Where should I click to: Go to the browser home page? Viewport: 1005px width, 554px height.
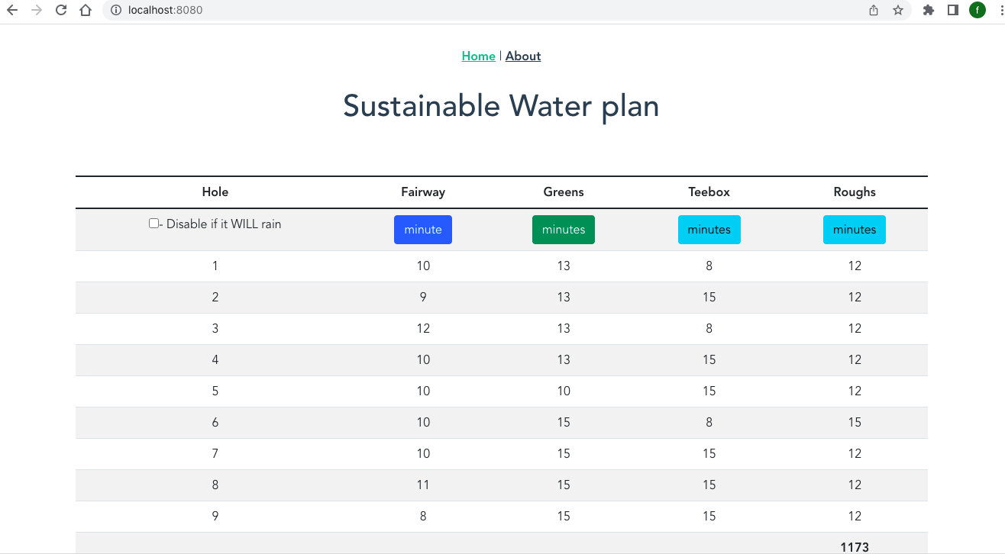(86, 11)
